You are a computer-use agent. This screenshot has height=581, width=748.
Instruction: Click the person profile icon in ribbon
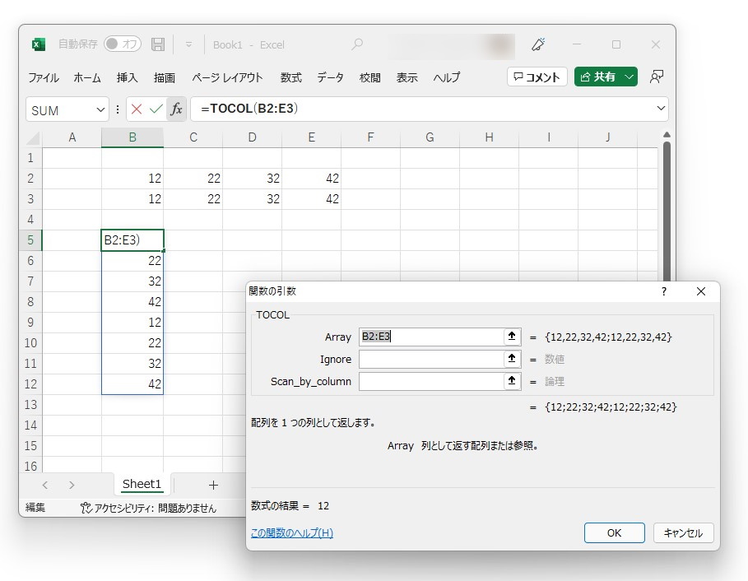click(x=657, y=77)
